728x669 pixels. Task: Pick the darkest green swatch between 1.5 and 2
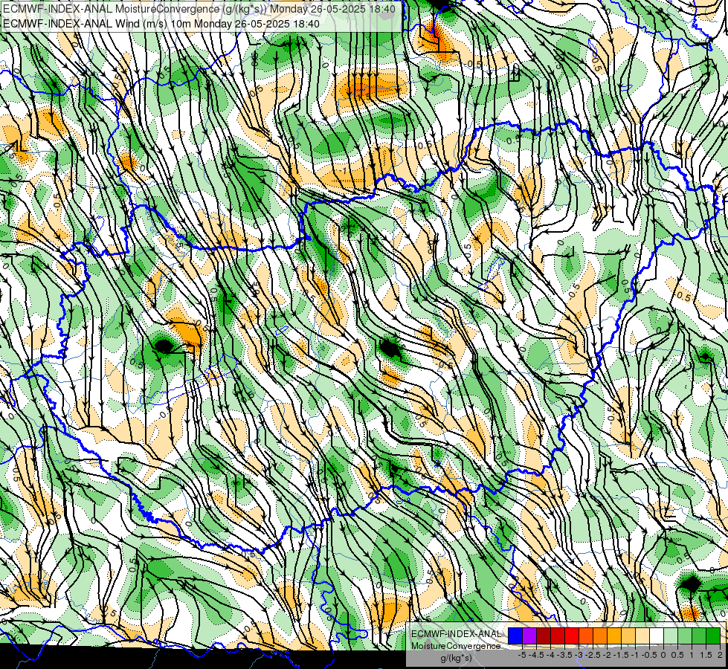click(x=712, y=636)
